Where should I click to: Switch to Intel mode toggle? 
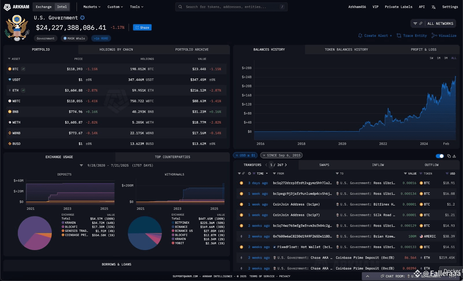tap(62, 7)
